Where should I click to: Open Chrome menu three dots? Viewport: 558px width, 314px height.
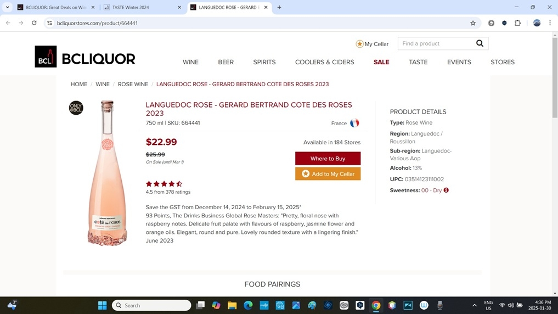550,23
